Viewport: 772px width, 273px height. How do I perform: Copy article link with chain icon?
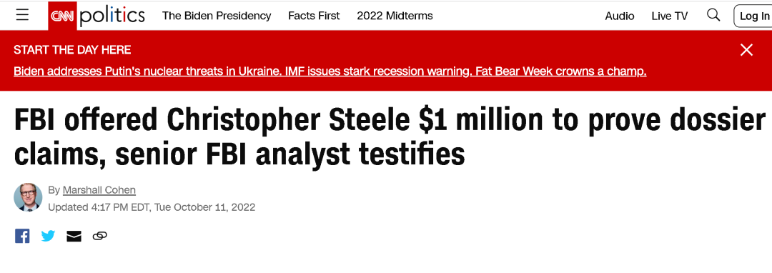coord(99,237)
